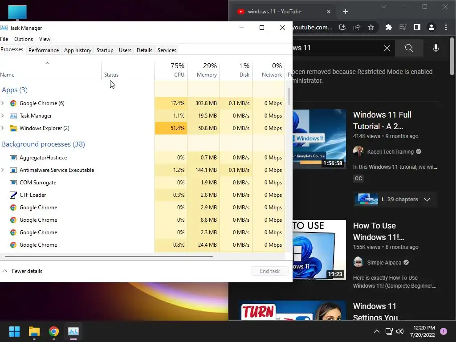Screen dimensions: 456x342
Task: Sort processes by Memory column header
Action: [x=204, y=70]
